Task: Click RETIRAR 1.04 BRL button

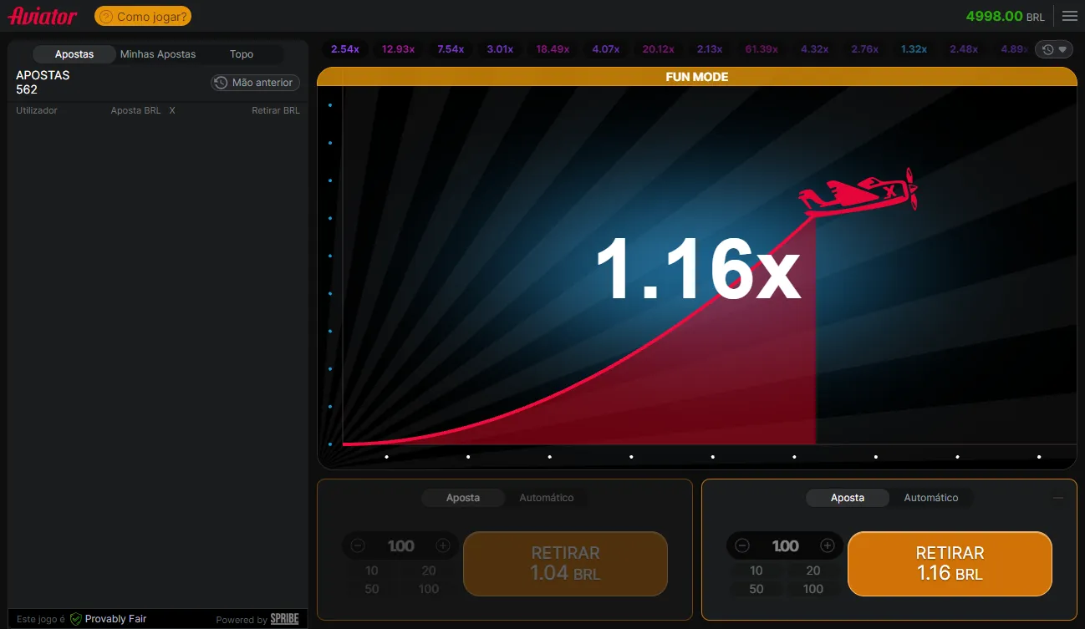Action: [566, 564]
